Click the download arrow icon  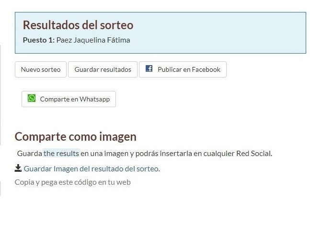[x=18, y=168]
